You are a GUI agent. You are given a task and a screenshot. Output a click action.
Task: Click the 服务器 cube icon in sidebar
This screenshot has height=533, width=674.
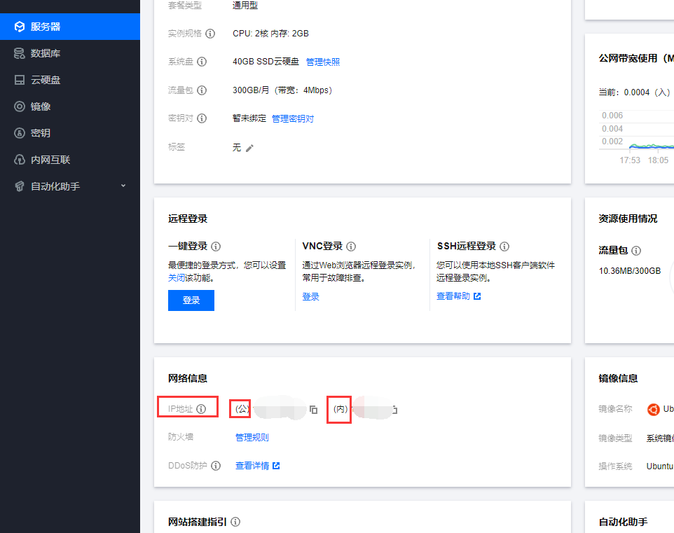tap(20, 27)
